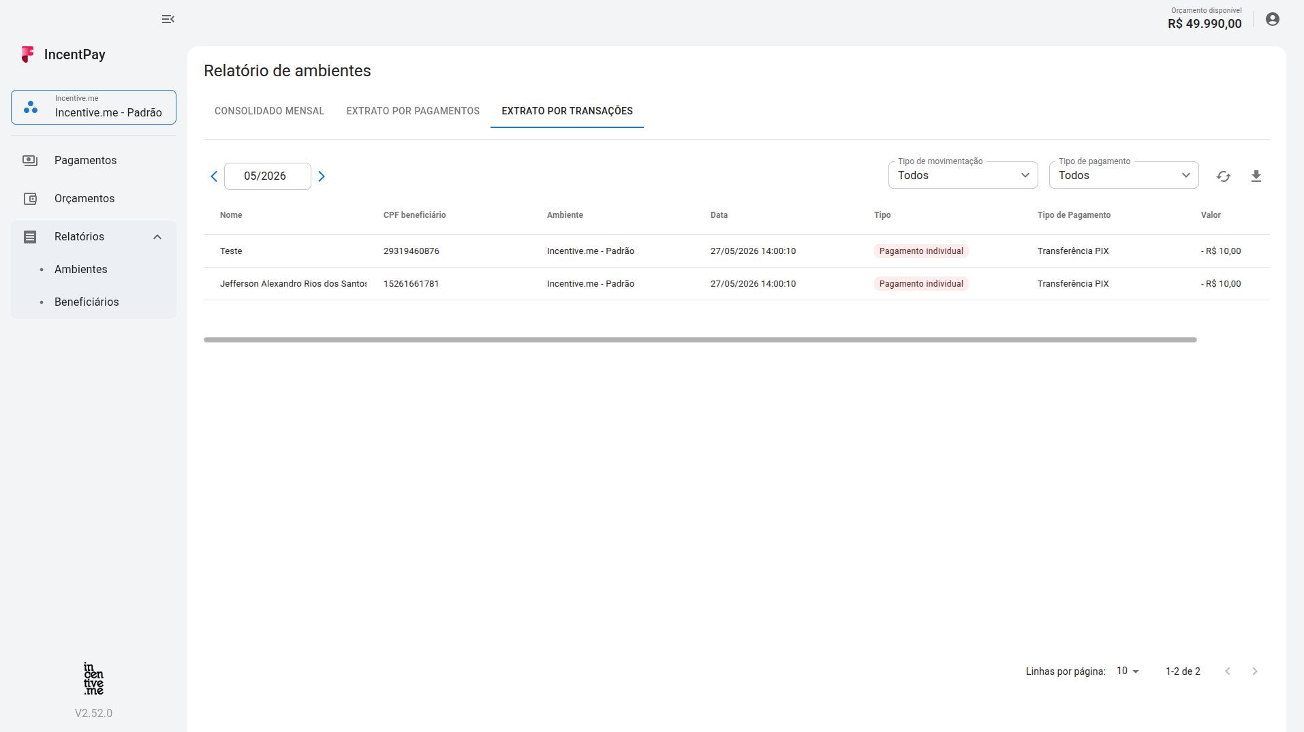The width and height of the screenshot is (1304, 732).
Task: Sort by Valor column header
Action: 1211,215
